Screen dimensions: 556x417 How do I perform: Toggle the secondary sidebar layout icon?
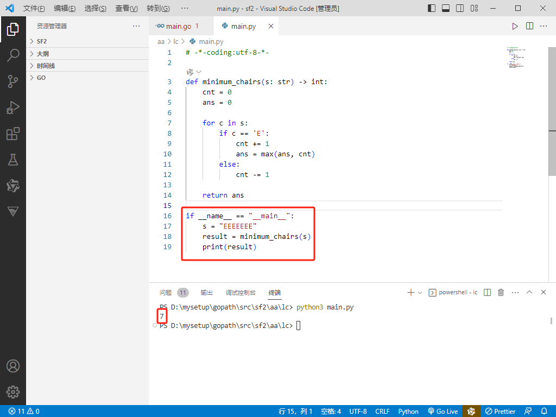click(x=460, y=8)
